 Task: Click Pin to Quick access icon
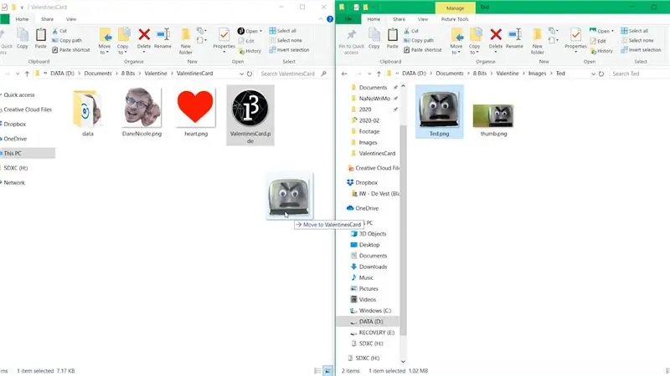[x=351, y=41]
